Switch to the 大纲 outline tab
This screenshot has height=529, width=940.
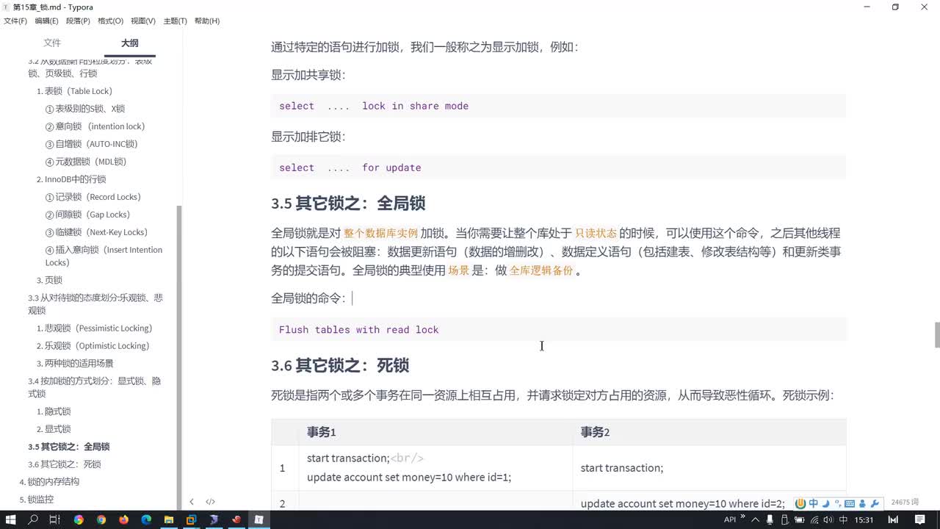(x=129, y=43)
